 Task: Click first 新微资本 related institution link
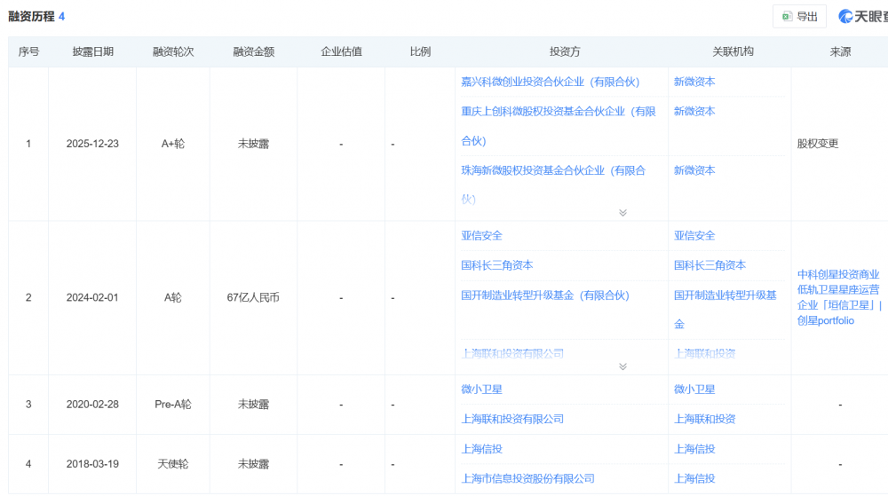pyautogui.click(x=694, y=82)
